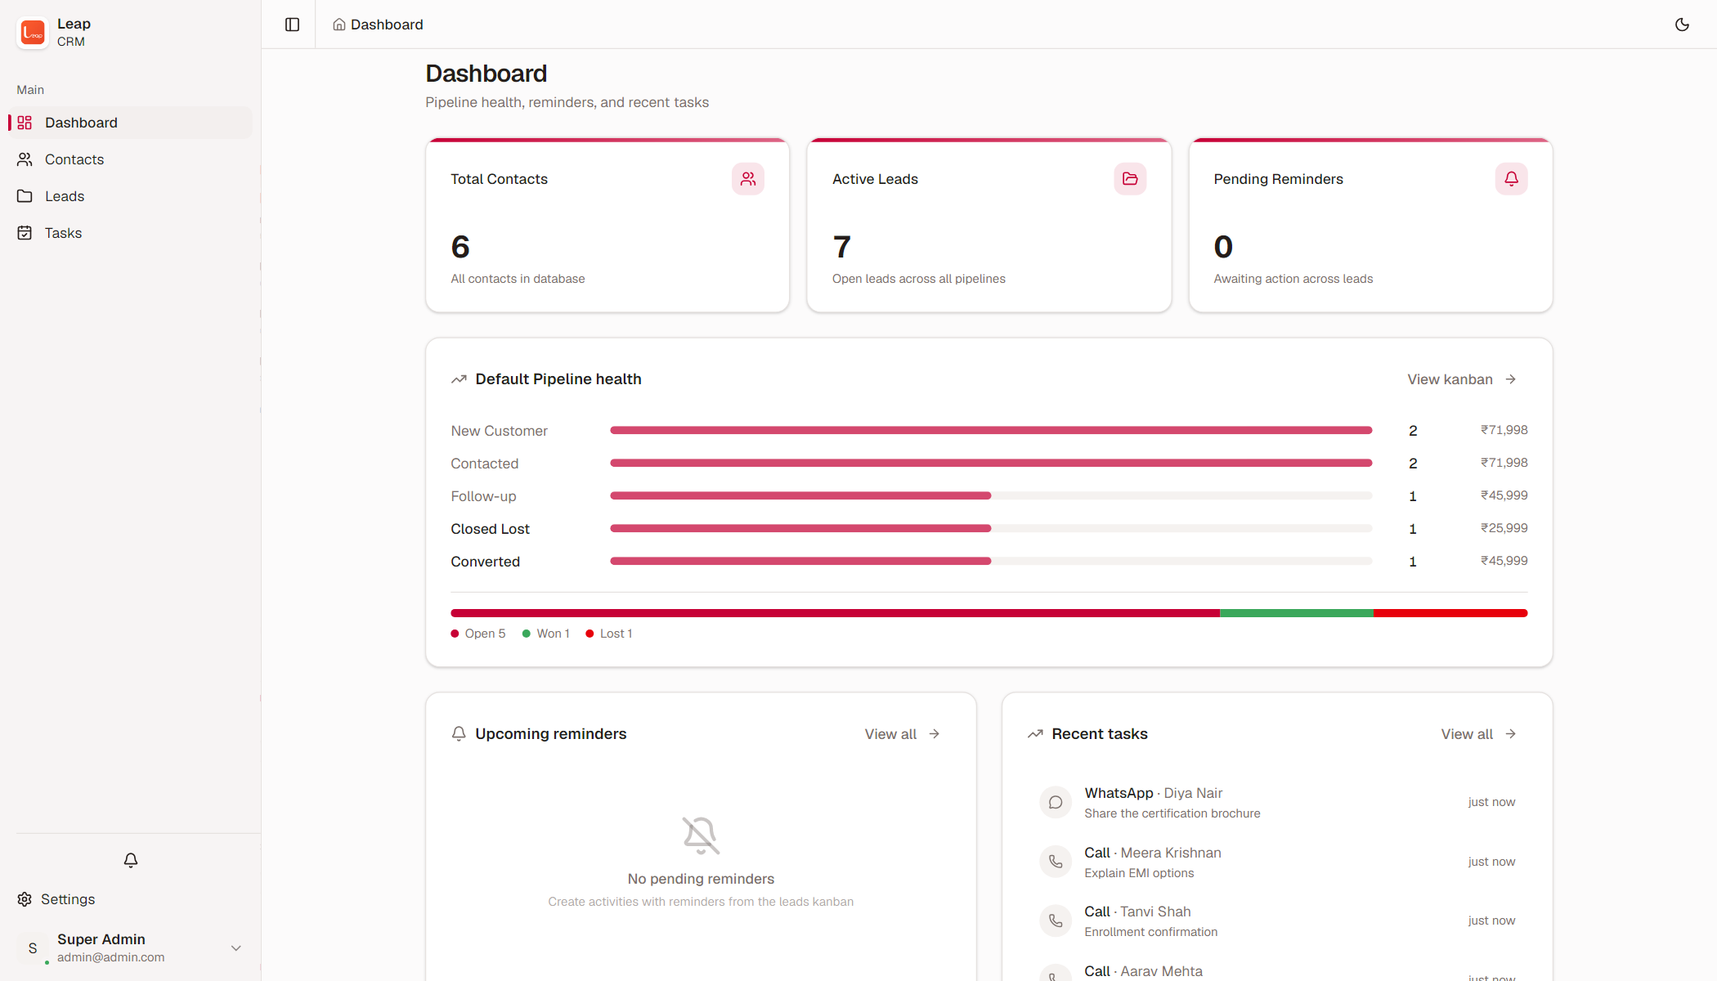Viewport: 1717px width, 981px height.
Task: Open the 'Share the certification brochure' task
Action: 1276,802
